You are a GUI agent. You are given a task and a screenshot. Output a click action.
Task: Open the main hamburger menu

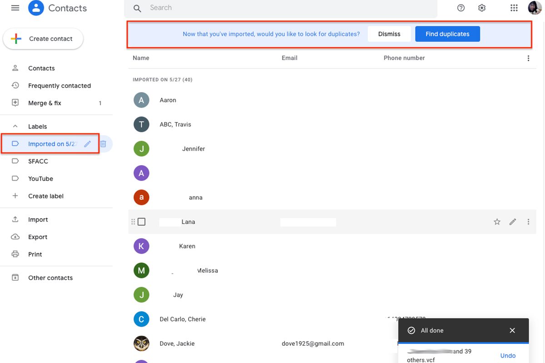click(x=15, y=8)
